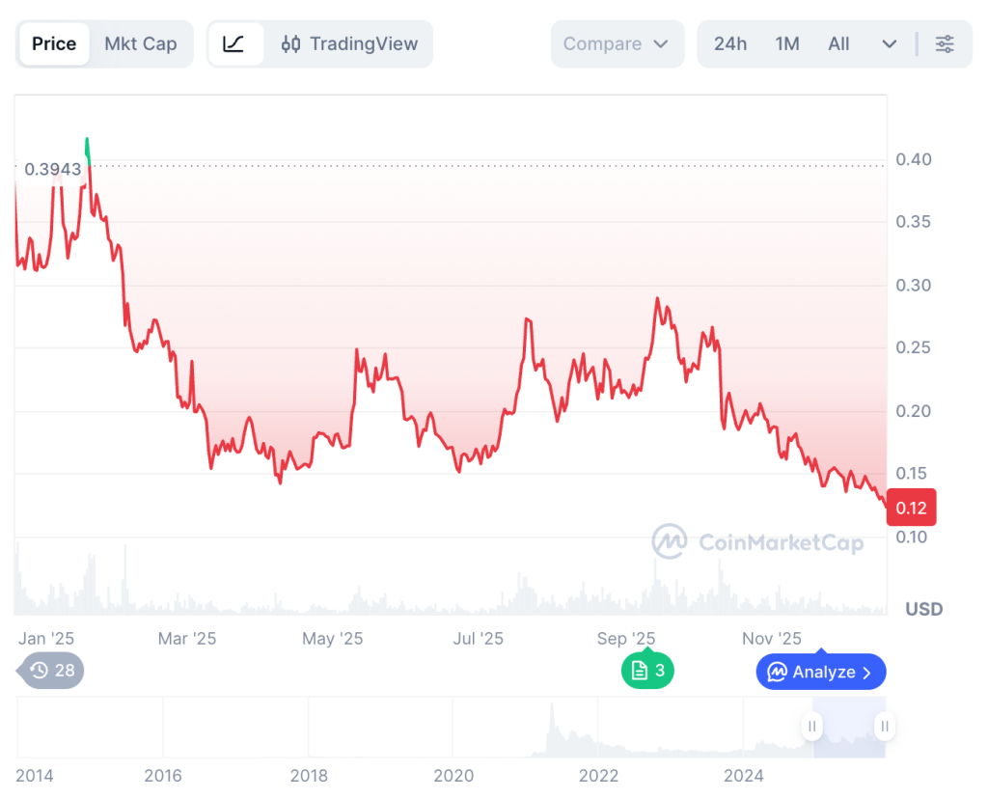Open chart settings sliders icon
The width and height of the screenshot is (988, 799).
click(945, 44)
